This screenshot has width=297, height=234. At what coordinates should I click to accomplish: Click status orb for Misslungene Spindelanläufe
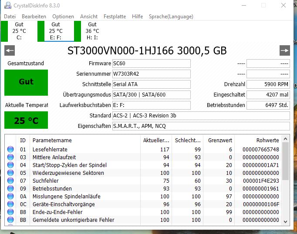(x=10, y=196)
